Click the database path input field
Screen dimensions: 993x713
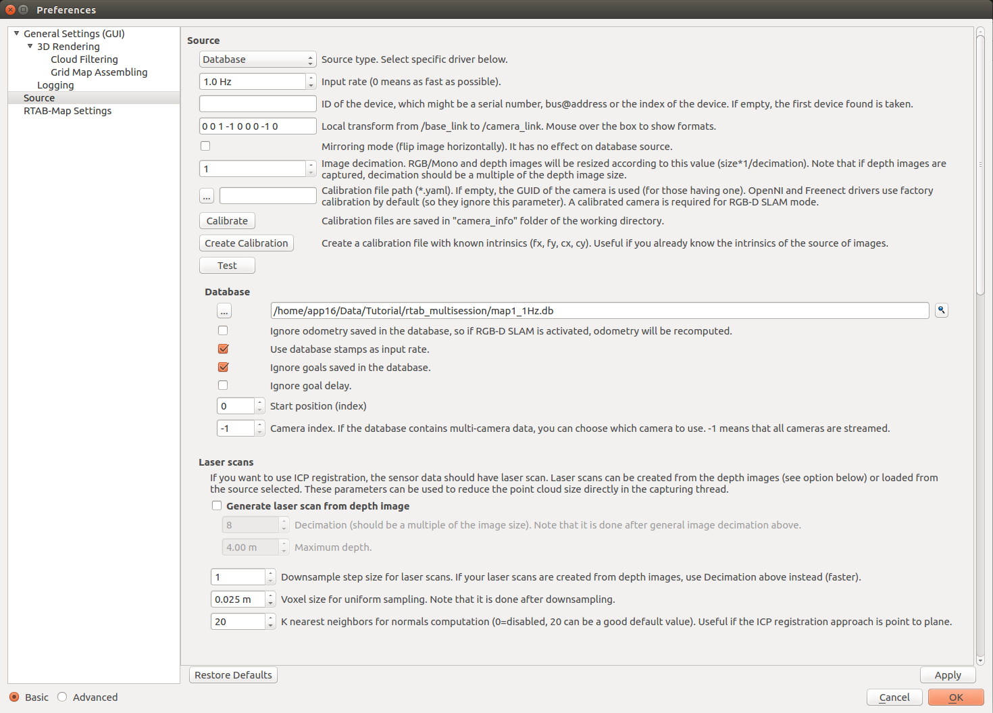(x=599, y=311)
